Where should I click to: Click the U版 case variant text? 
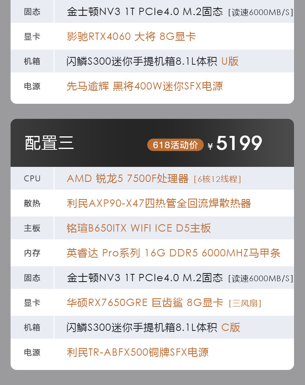230,61
